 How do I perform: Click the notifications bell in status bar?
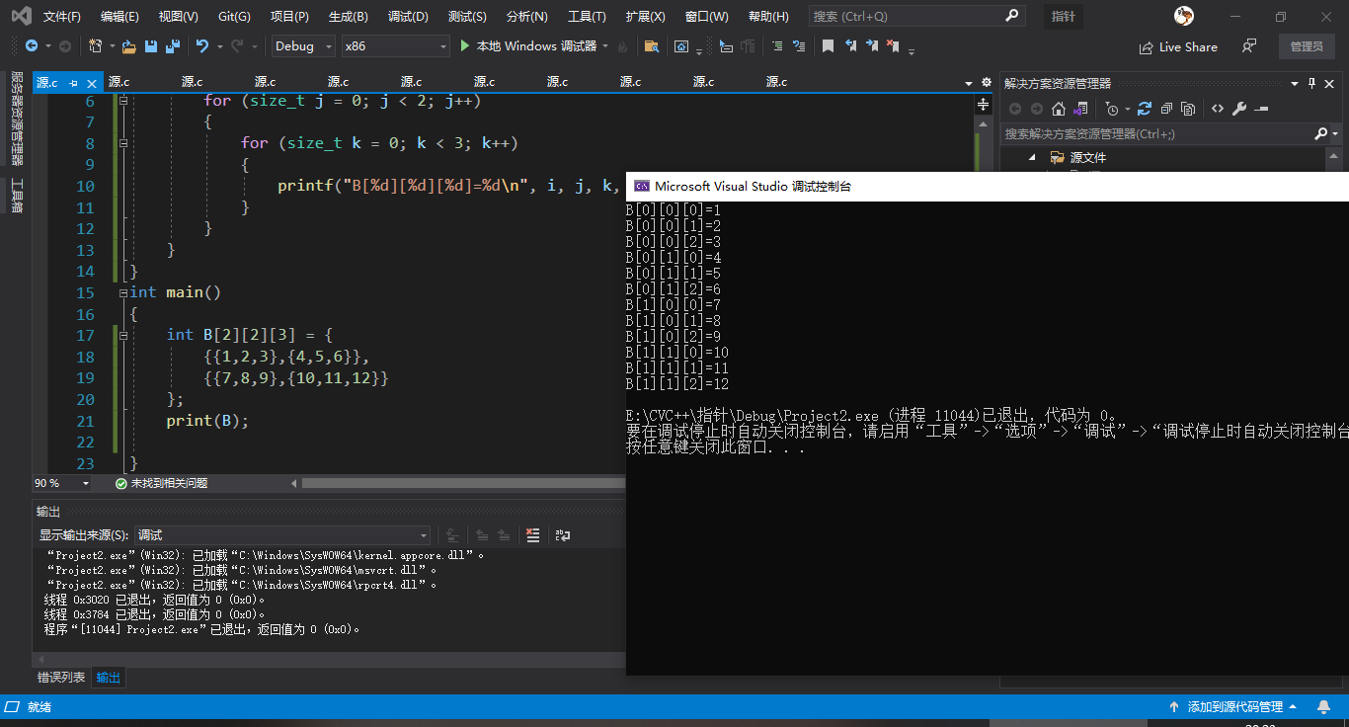pos(1323,707)
